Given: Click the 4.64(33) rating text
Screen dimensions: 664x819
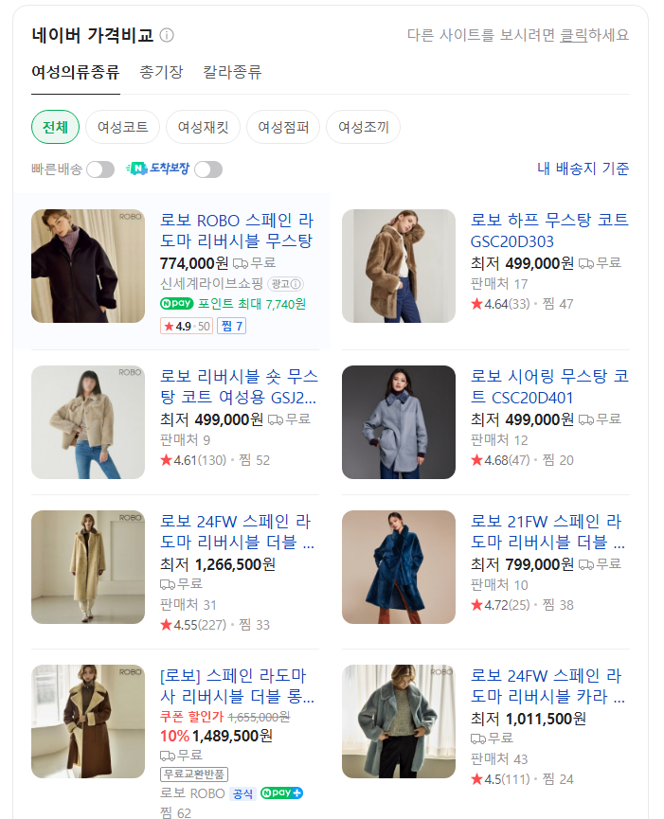Looking at the screenshot, I should coord(500,304).
